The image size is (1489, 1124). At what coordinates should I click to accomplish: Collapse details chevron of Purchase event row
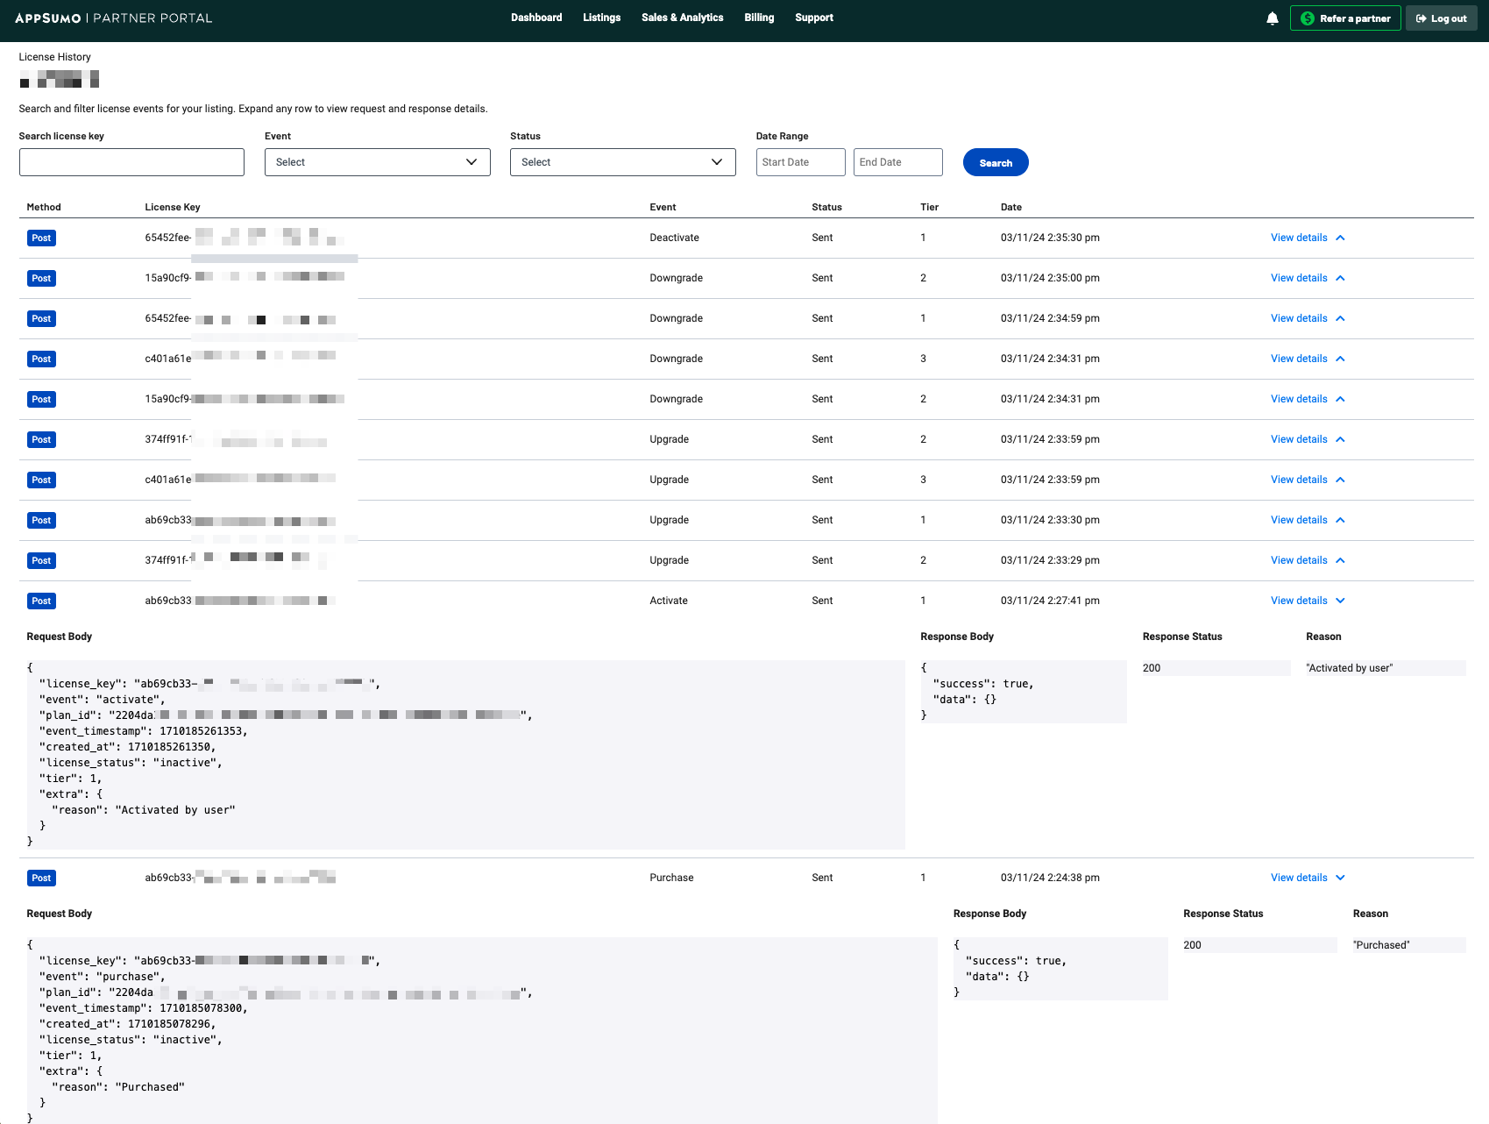tap(1340, 878)
